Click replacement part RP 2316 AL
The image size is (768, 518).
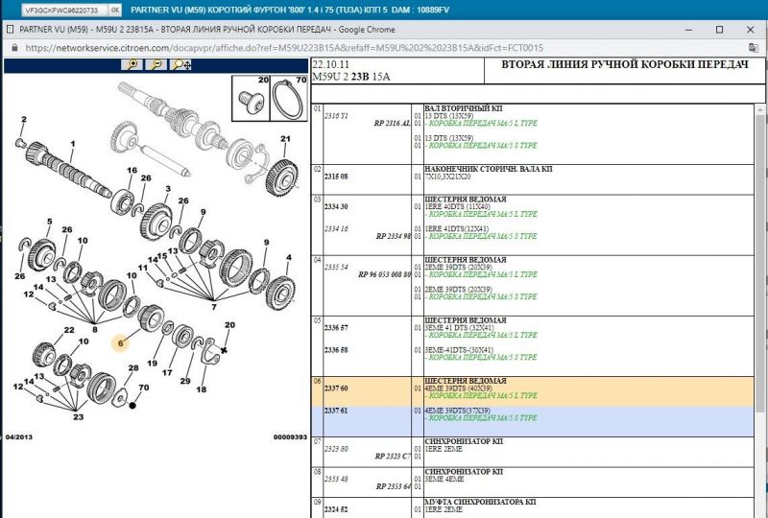coord(393,124)
